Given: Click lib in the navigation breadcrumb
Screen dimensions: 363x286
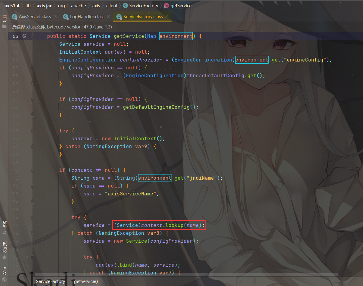Looking at the screenshot, I should [x=28, y=5].
